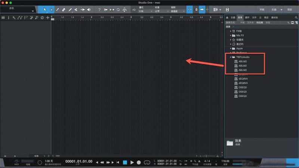Select the Eraser tool
Screen dimensions: 299x168
64,9
